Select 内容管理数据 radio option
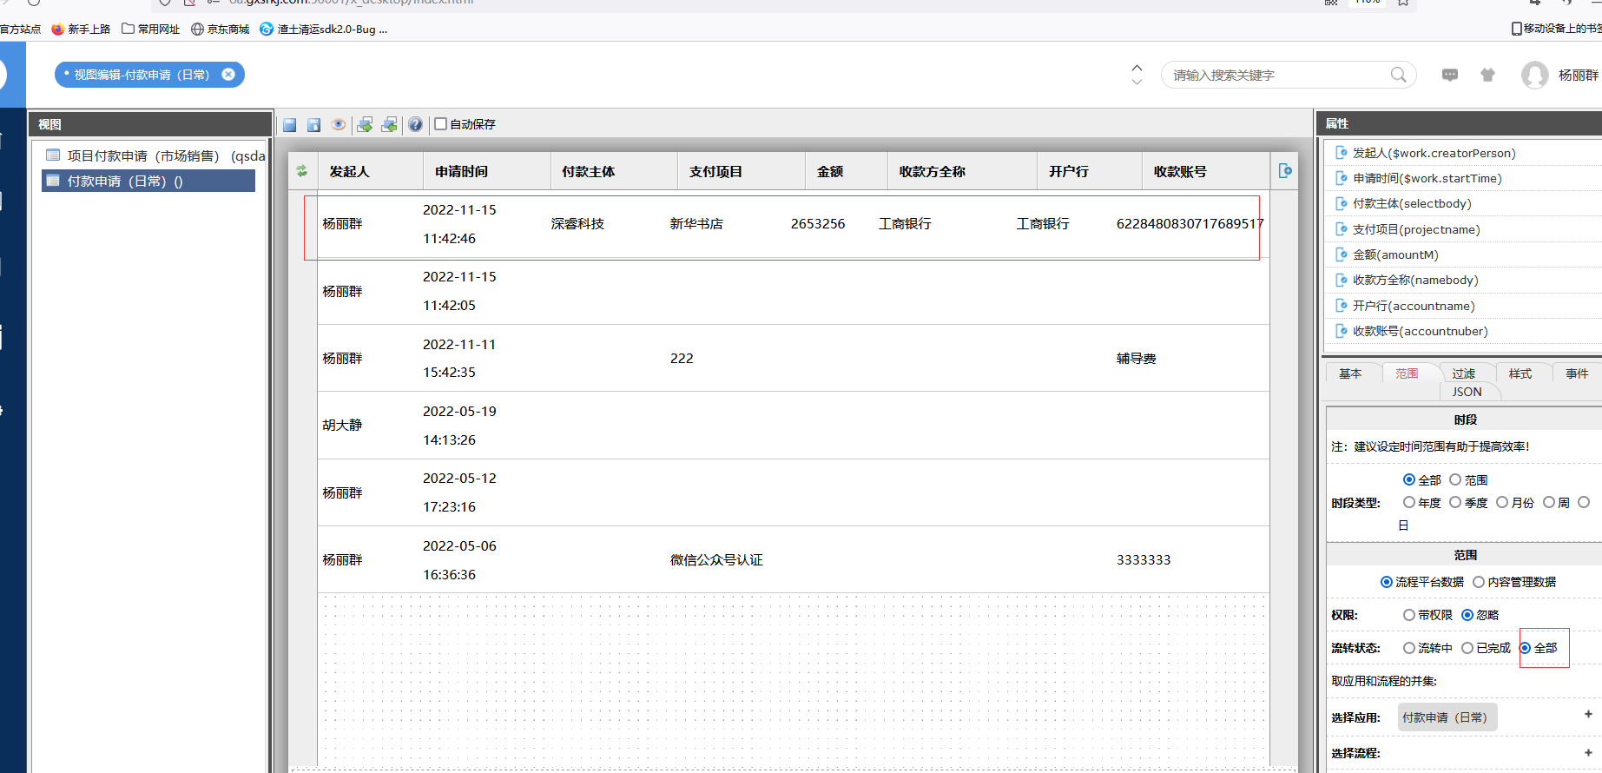1602x773 pixels. (1479, 582)
